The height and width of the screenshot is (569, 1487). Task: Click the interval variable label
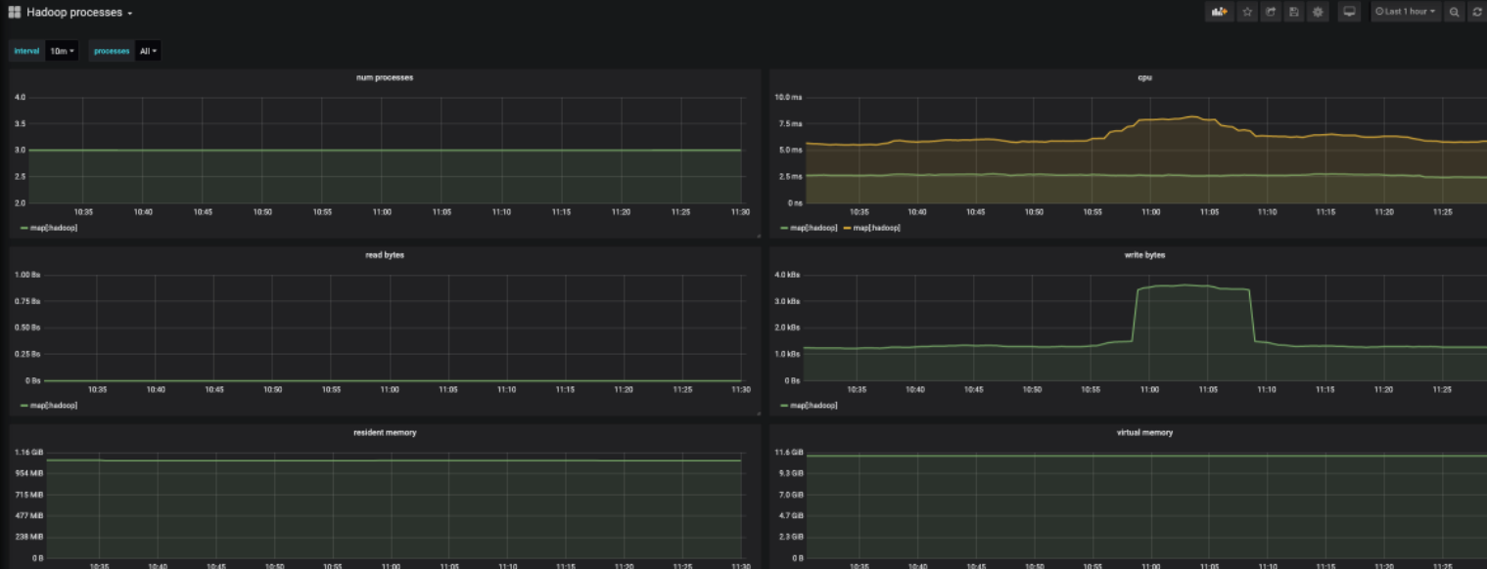(27, 51)
